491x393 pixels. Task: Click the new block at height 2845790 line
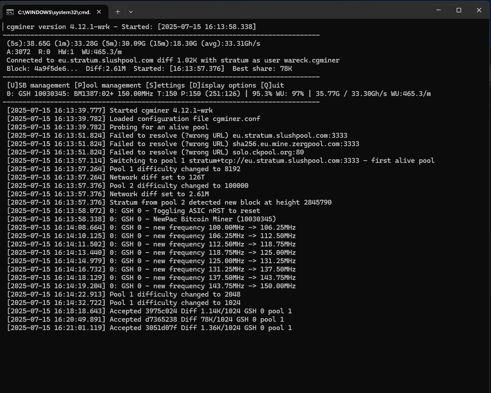click(169, 203)
